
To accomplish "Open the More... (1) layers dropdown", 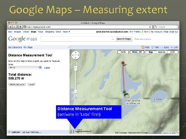I will [137, 52].
